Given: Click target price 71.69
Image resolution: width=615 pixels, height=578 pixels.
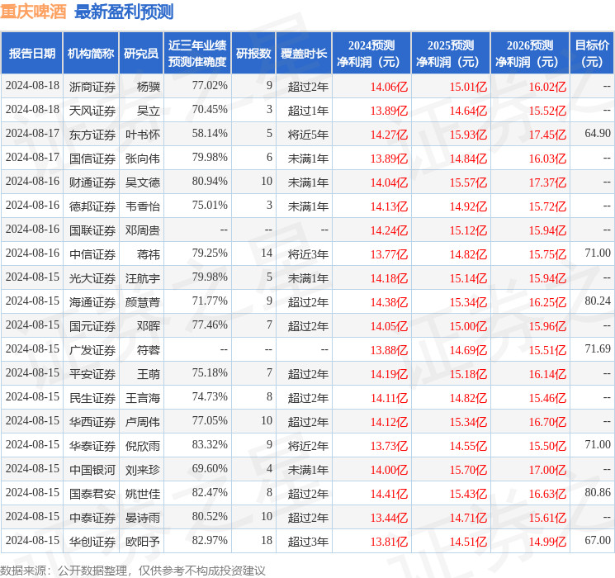Looking at the screenshot, I should (x=598, y=348).
